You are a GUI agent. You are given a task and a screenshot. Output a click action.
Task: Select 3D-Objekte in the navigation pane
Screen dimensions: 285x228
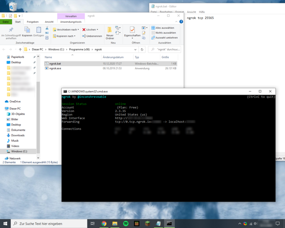tap(15, 114)
